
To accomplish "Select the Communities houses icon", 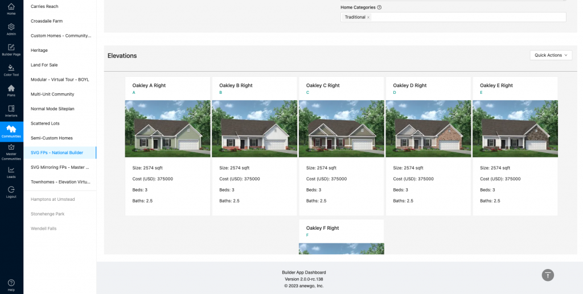I will click(11, 129).
